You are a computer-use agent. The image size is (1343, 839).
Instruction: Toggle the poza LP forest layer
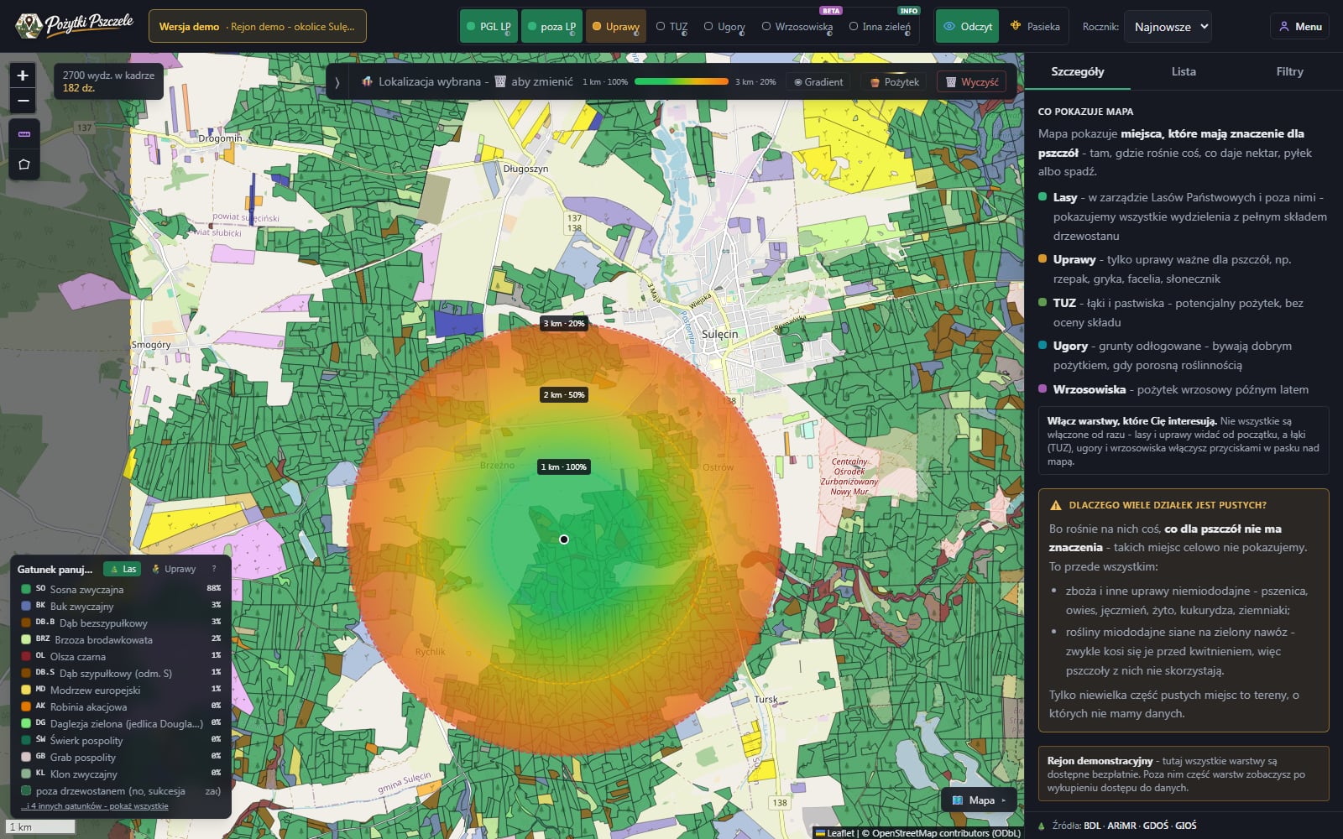coord(551,26)
